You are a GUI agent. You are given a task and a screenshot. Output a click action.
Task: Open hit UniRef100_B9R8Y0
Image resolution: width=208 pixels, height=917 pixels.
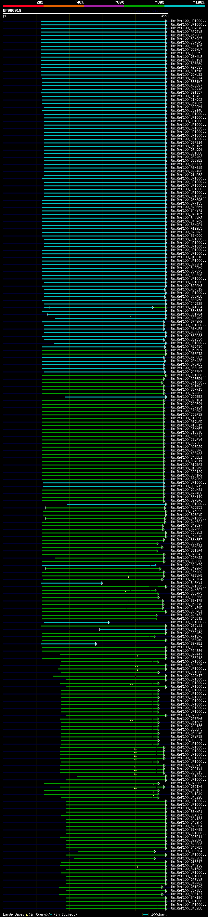(x=186, y=28)
